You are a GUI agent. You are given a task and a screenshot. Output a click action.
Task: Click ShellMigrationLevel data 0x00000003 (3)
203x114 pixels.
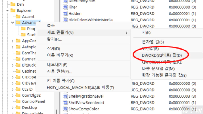[182, 96]
